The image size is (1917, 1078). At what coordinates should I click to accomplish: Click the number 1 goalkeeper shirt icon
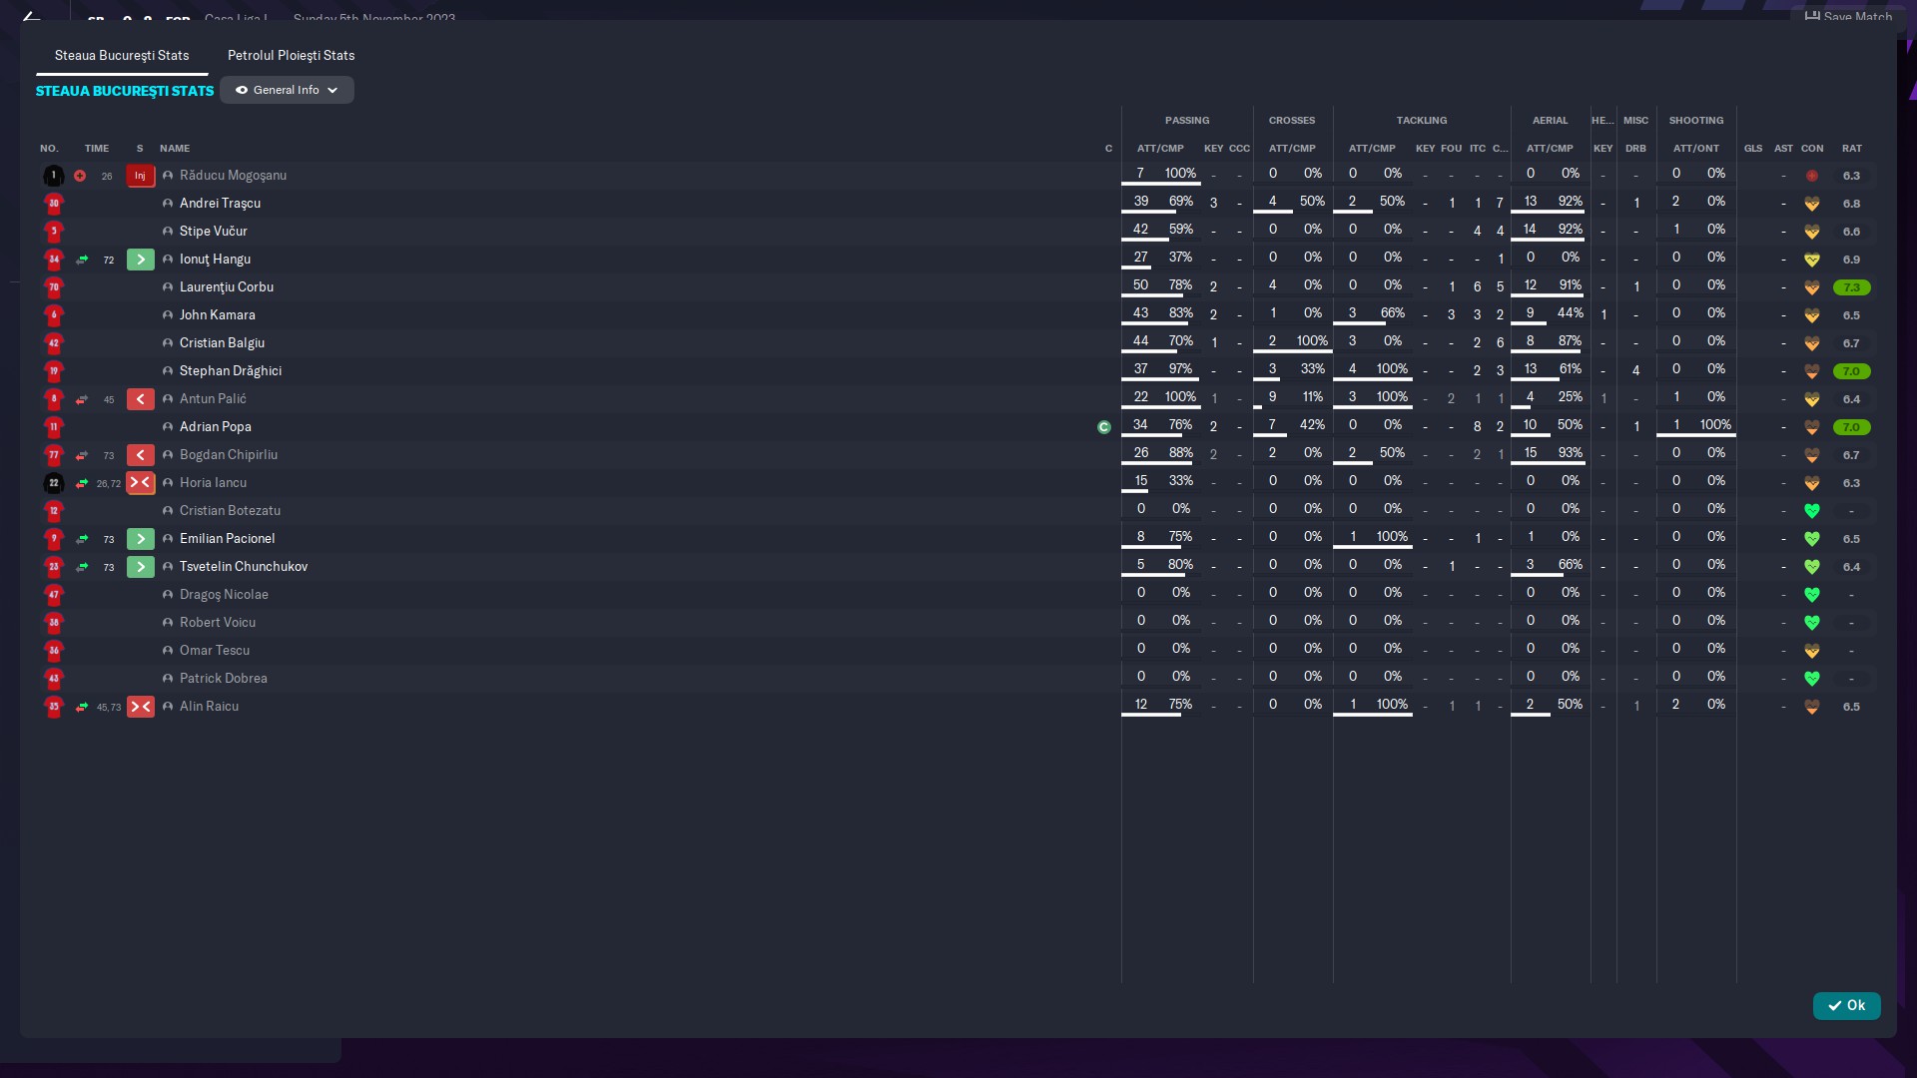tap(54, 176)
